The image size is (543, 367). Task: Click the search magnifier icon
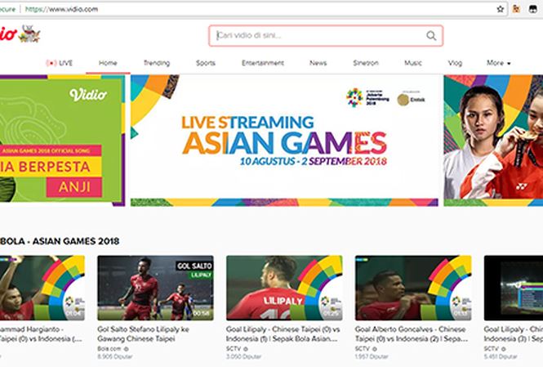[x=431, y=35]
